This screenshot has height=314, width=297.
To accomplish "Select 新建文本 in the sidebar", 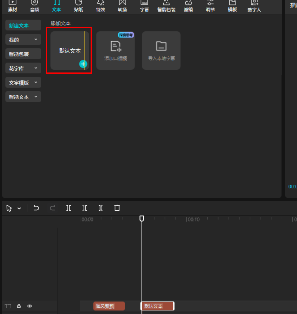I will (x=23, y=25).
